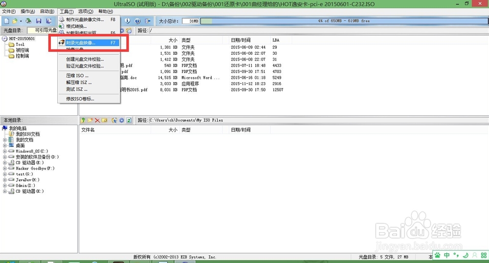Click the add-to-disc icon in local toolbar
This screenshot has width=489, height=263.
pos(114,120)
